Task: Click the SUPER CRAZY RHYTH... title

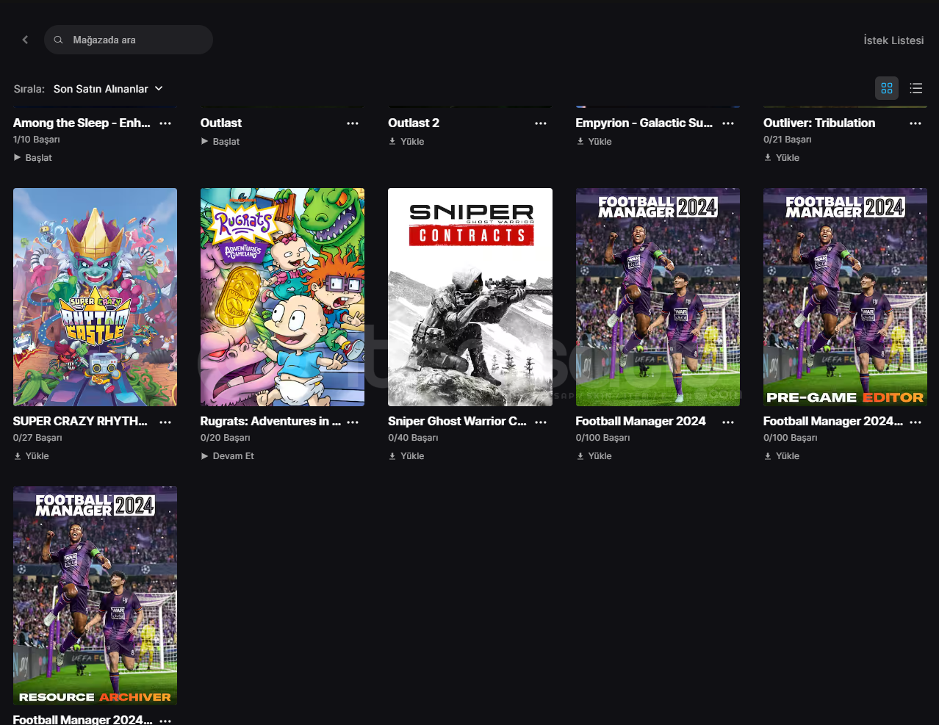Action: coord(80,421)
